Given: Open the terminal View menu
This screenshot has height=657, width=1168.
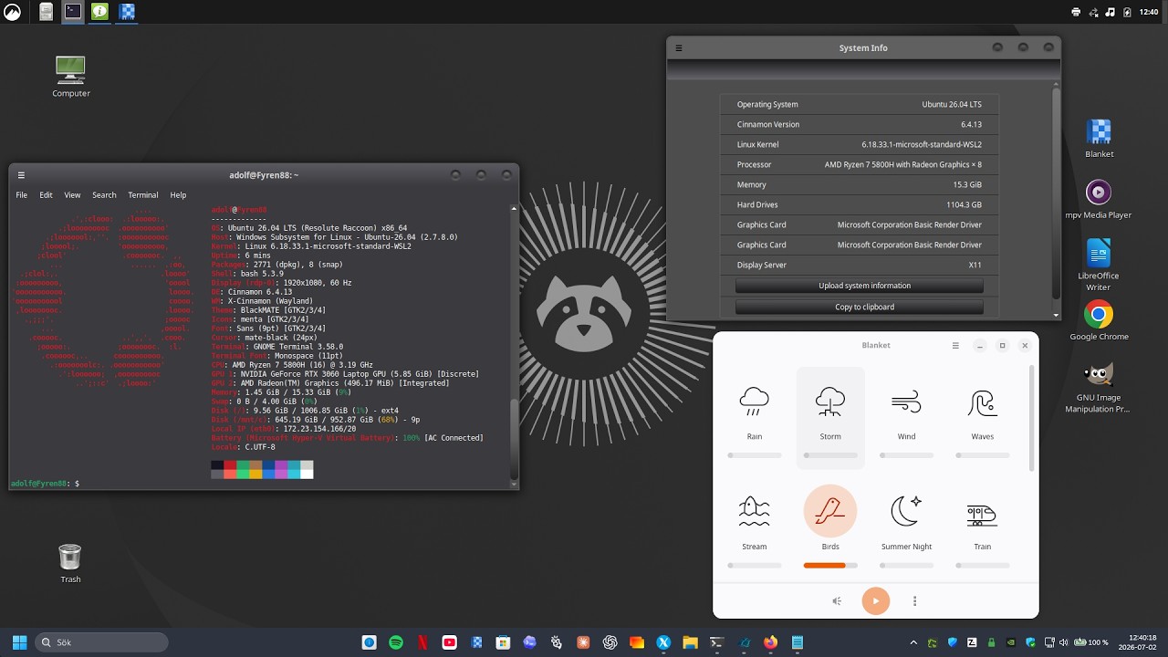Looking at the screenshot, I should click(72, 195).
